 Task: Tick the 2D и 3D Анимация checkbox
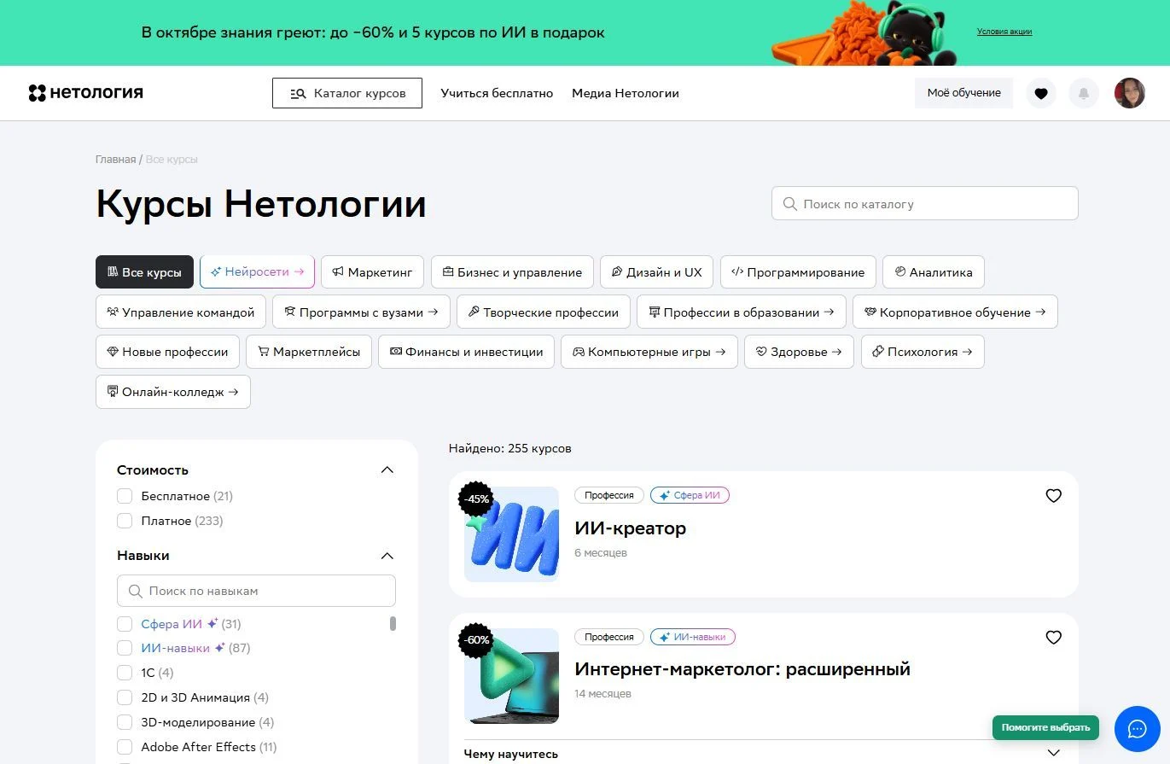click(x=125, y=697)
